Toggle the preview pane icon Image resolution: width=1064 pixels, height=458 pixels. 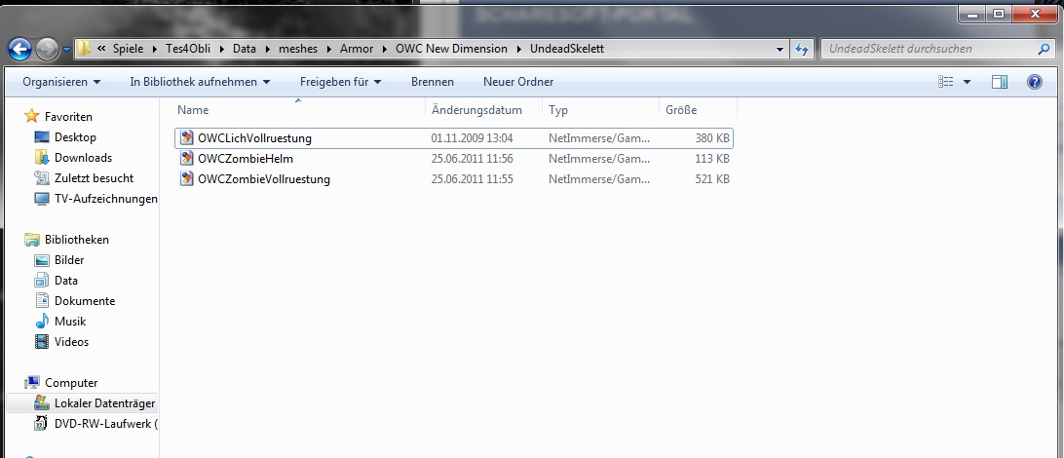(999, 82)
